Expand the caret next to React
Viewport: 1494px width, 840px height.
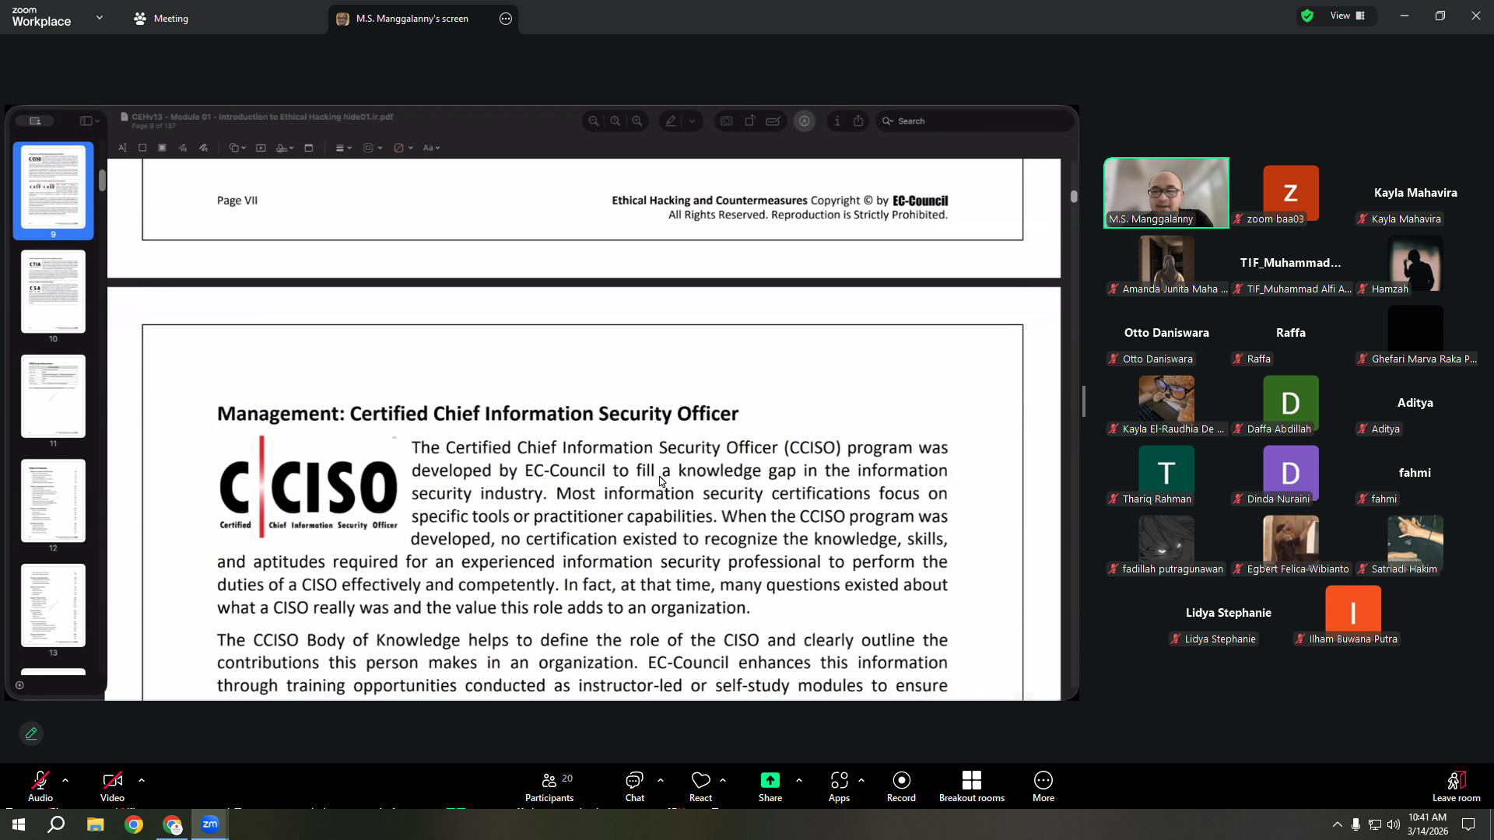click(723, 780)
